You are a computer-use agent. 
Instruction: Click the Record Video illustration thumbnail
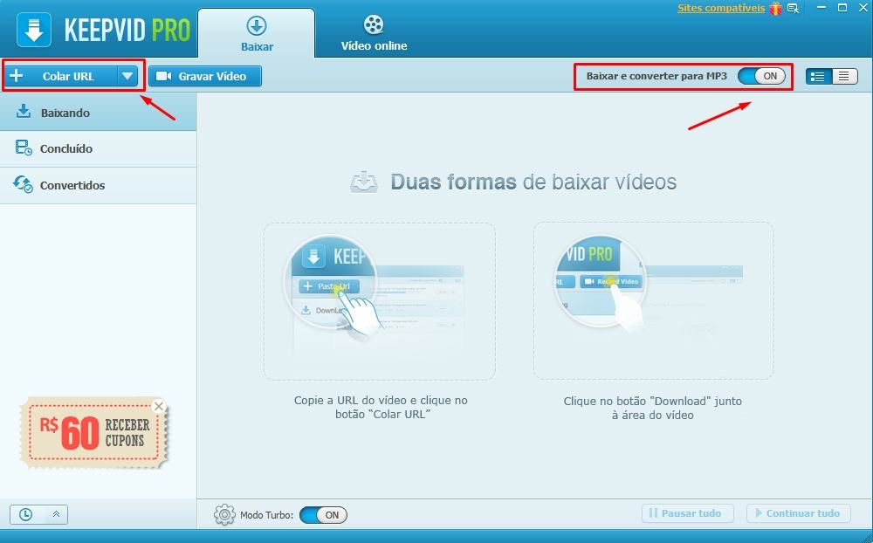tap(653, 300)
